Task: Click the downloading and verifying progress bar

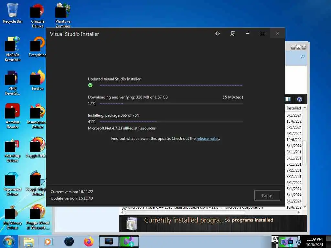Action: point(171,104)
